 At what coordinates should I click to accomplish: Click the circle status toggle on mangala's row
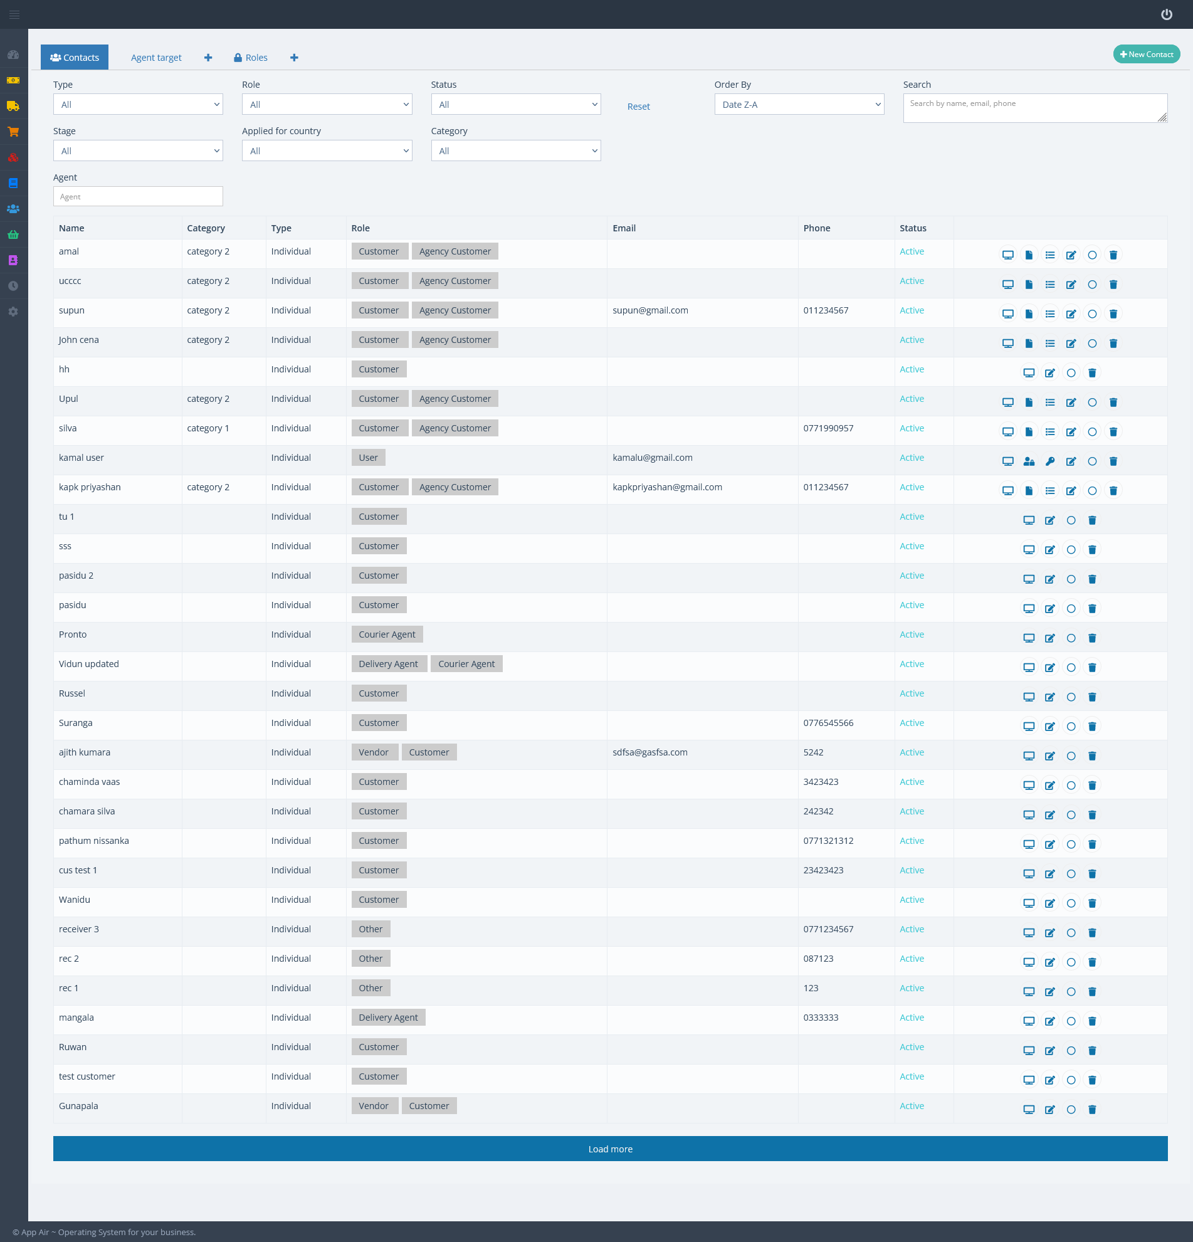coord(1071,1021)
